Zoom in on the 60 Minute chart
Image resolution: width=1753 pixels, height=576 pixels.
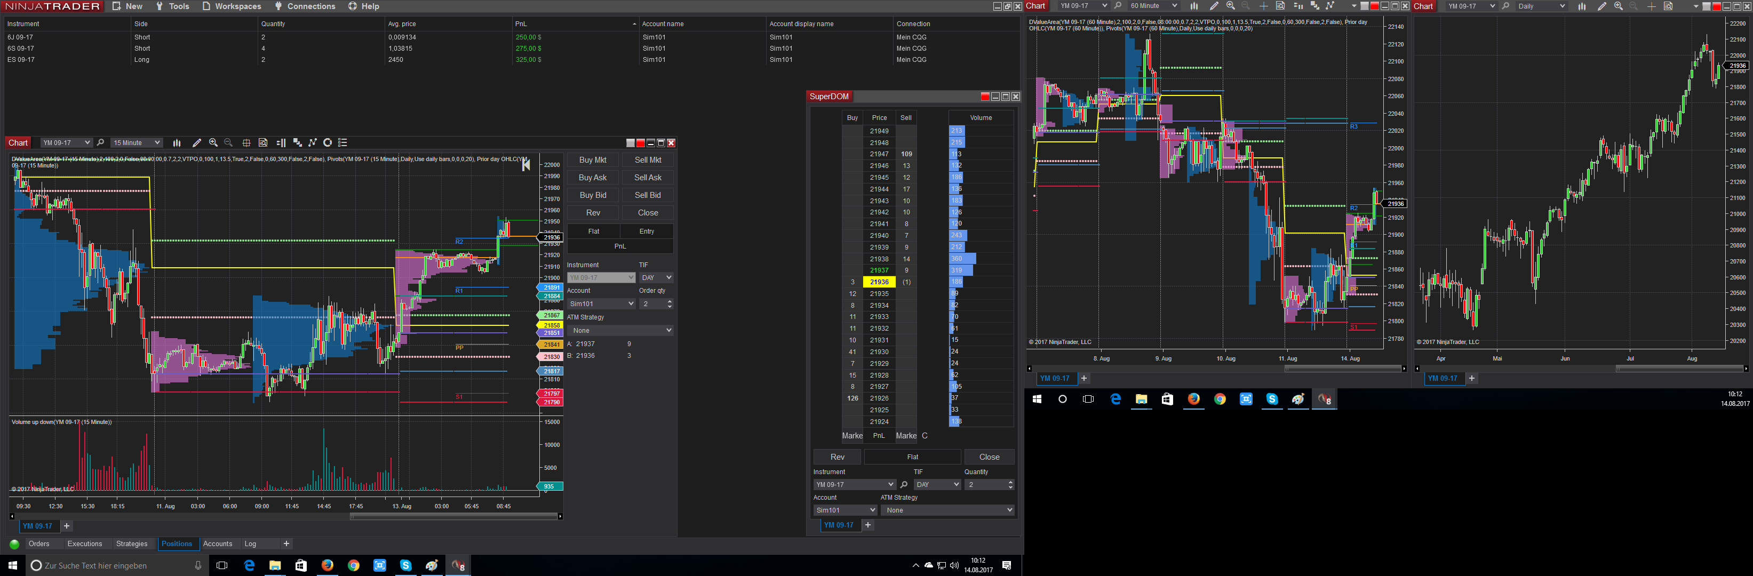pos(1230,6)
